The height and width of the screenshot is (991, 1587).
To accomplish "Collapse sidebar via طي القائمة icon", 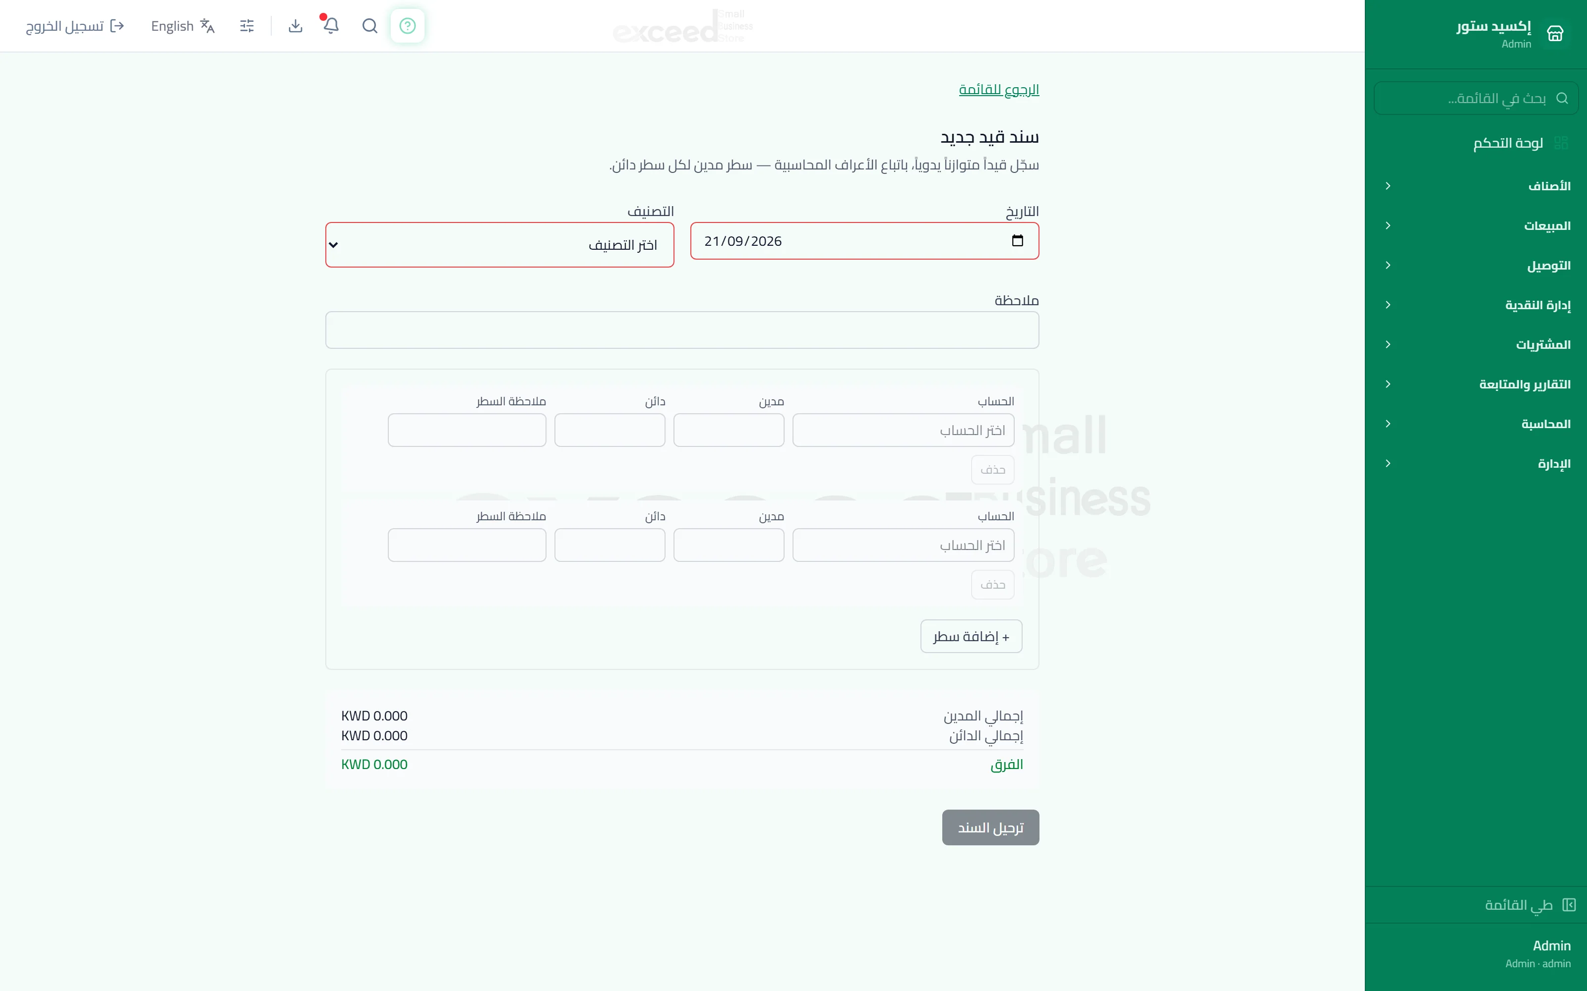I will click(x=1569, y=904).
